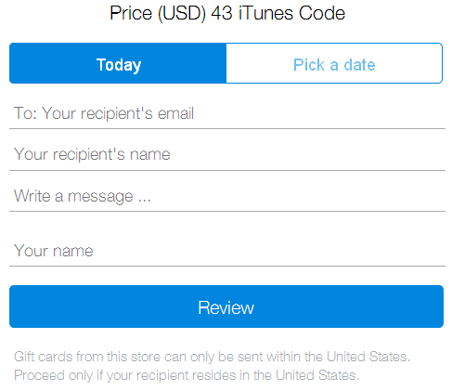Viewport: 452px width, 391px height.
Task: Focus the Your recipient's name field
Action: [x=227, y=154]
